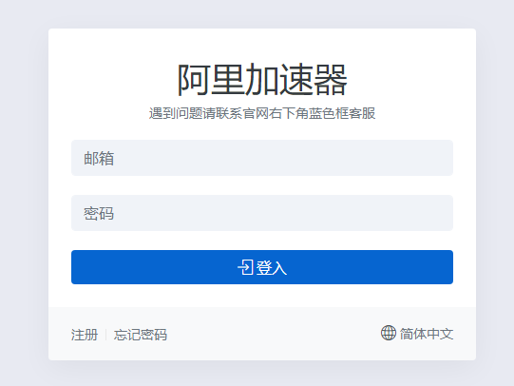Click the globe language icon
The height and width of the screenshot is (386, 514).
(x=389, y=333)
